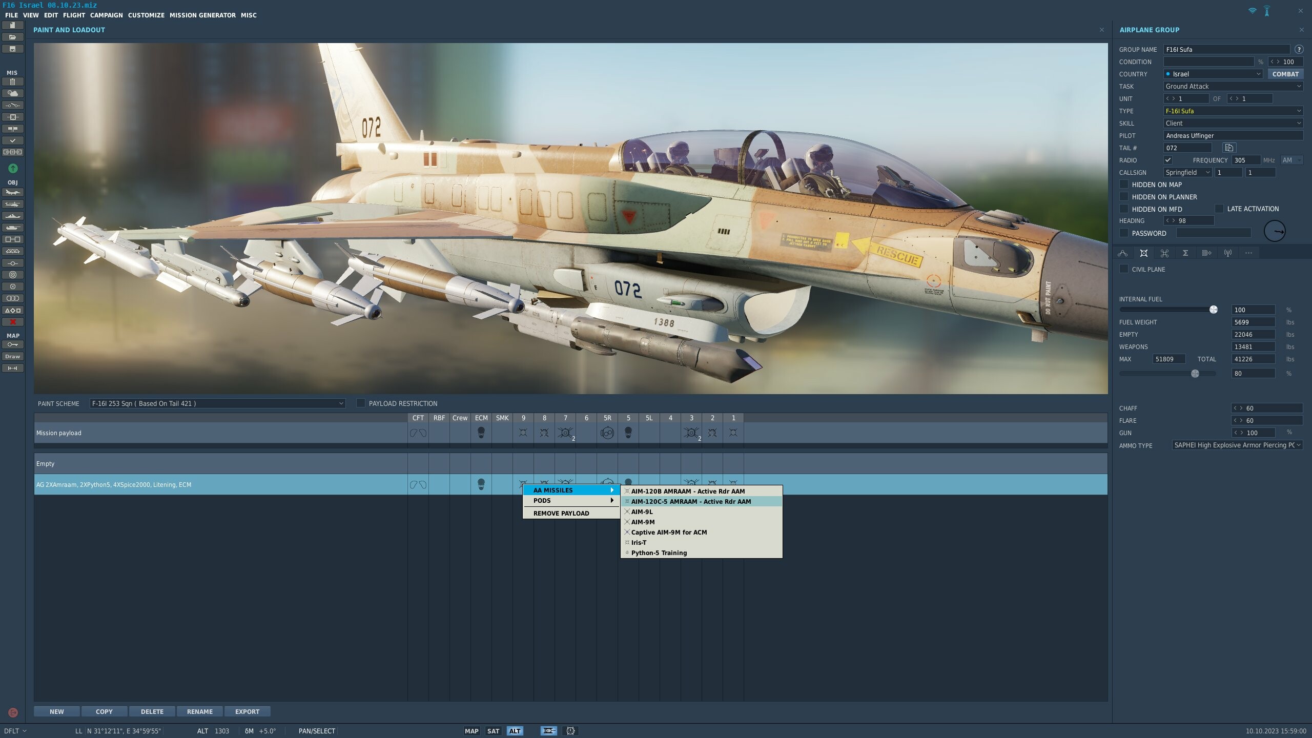Click the ship group icon in OBJ toolbar
This screenshot has width=1312, height=738.
[x=13, y=216]
